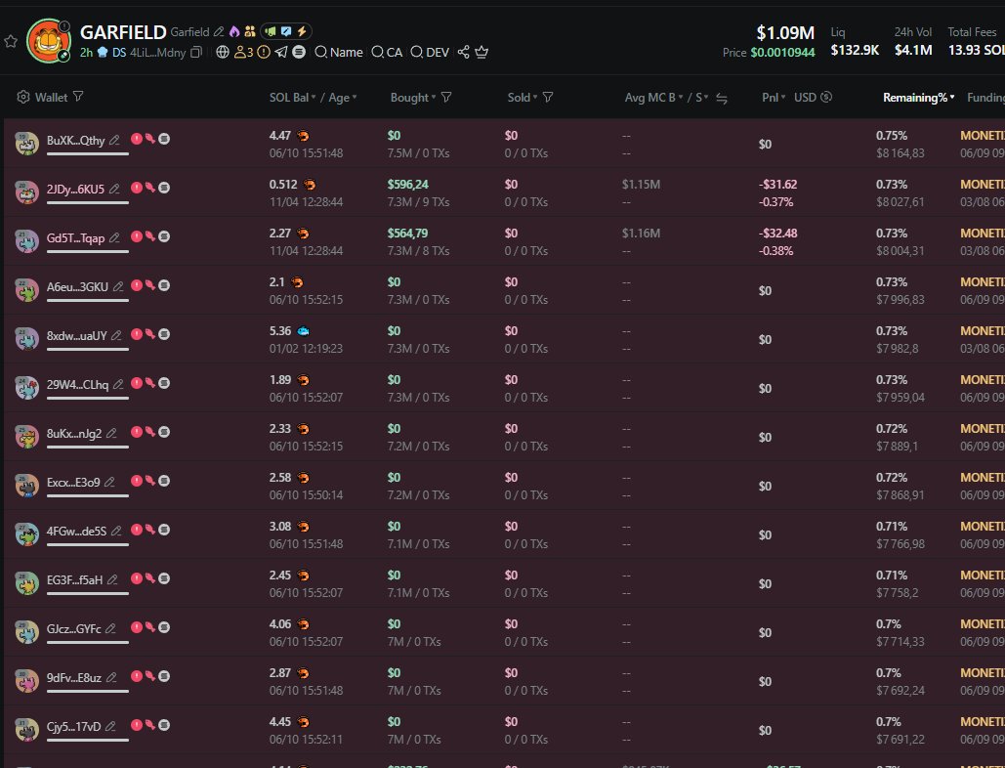
Task: Click the yellow warning circle icon in header
Action: (x=264, y=52)
